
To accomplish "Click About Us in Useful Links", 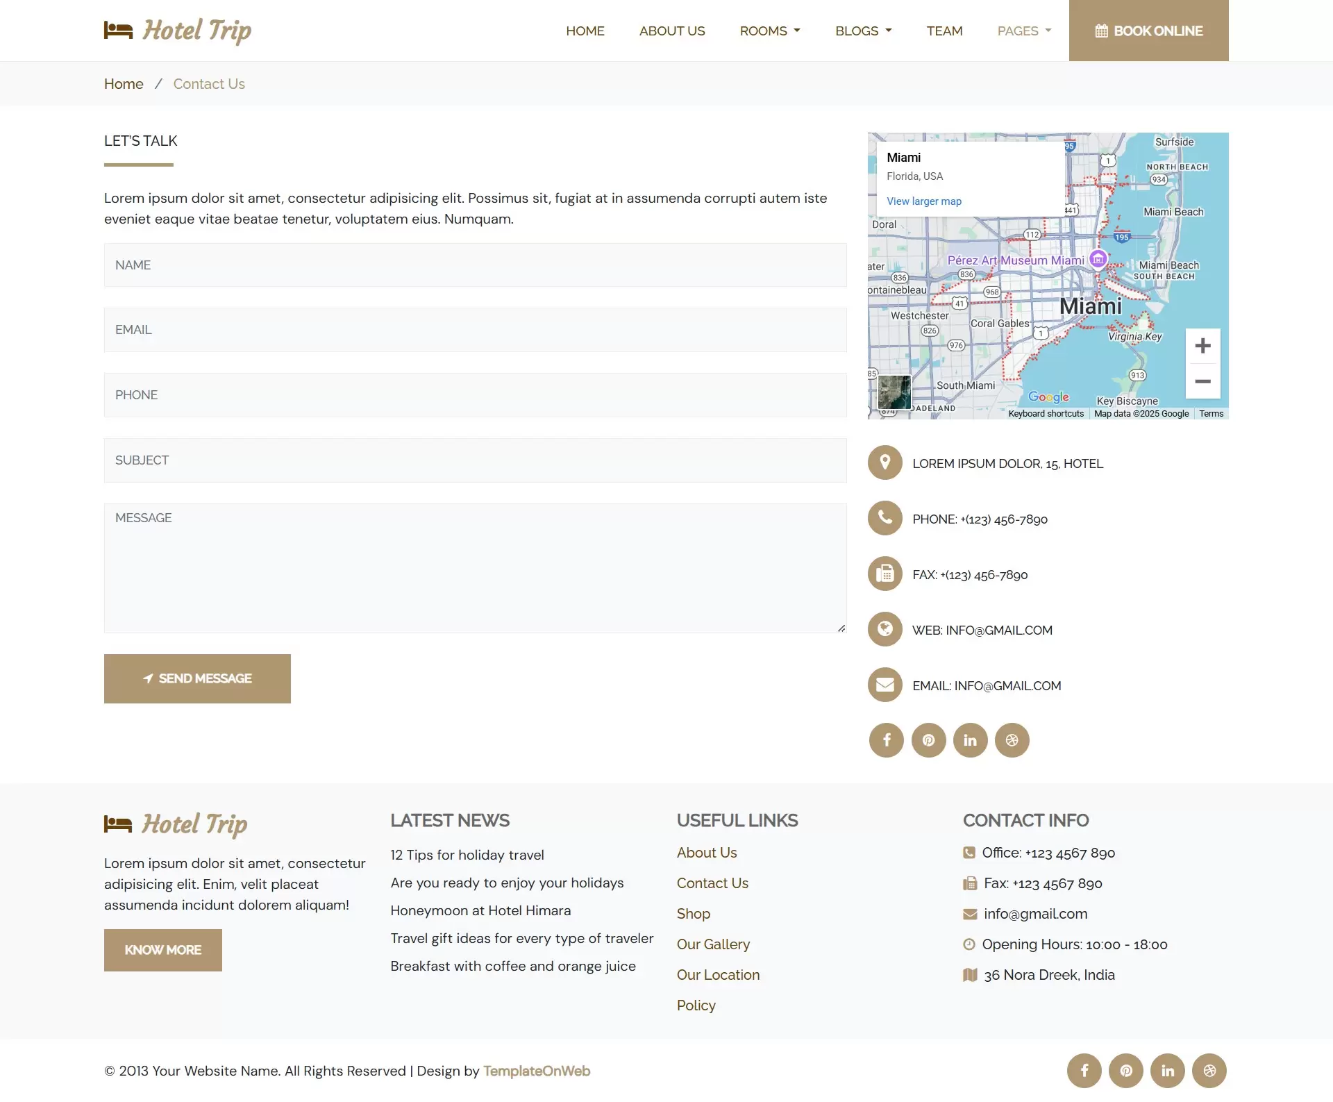I will coord(707,853).
